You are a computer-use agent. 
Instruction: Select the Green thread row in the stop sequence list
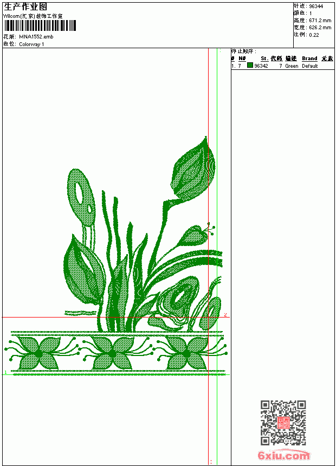coord(282,66)
